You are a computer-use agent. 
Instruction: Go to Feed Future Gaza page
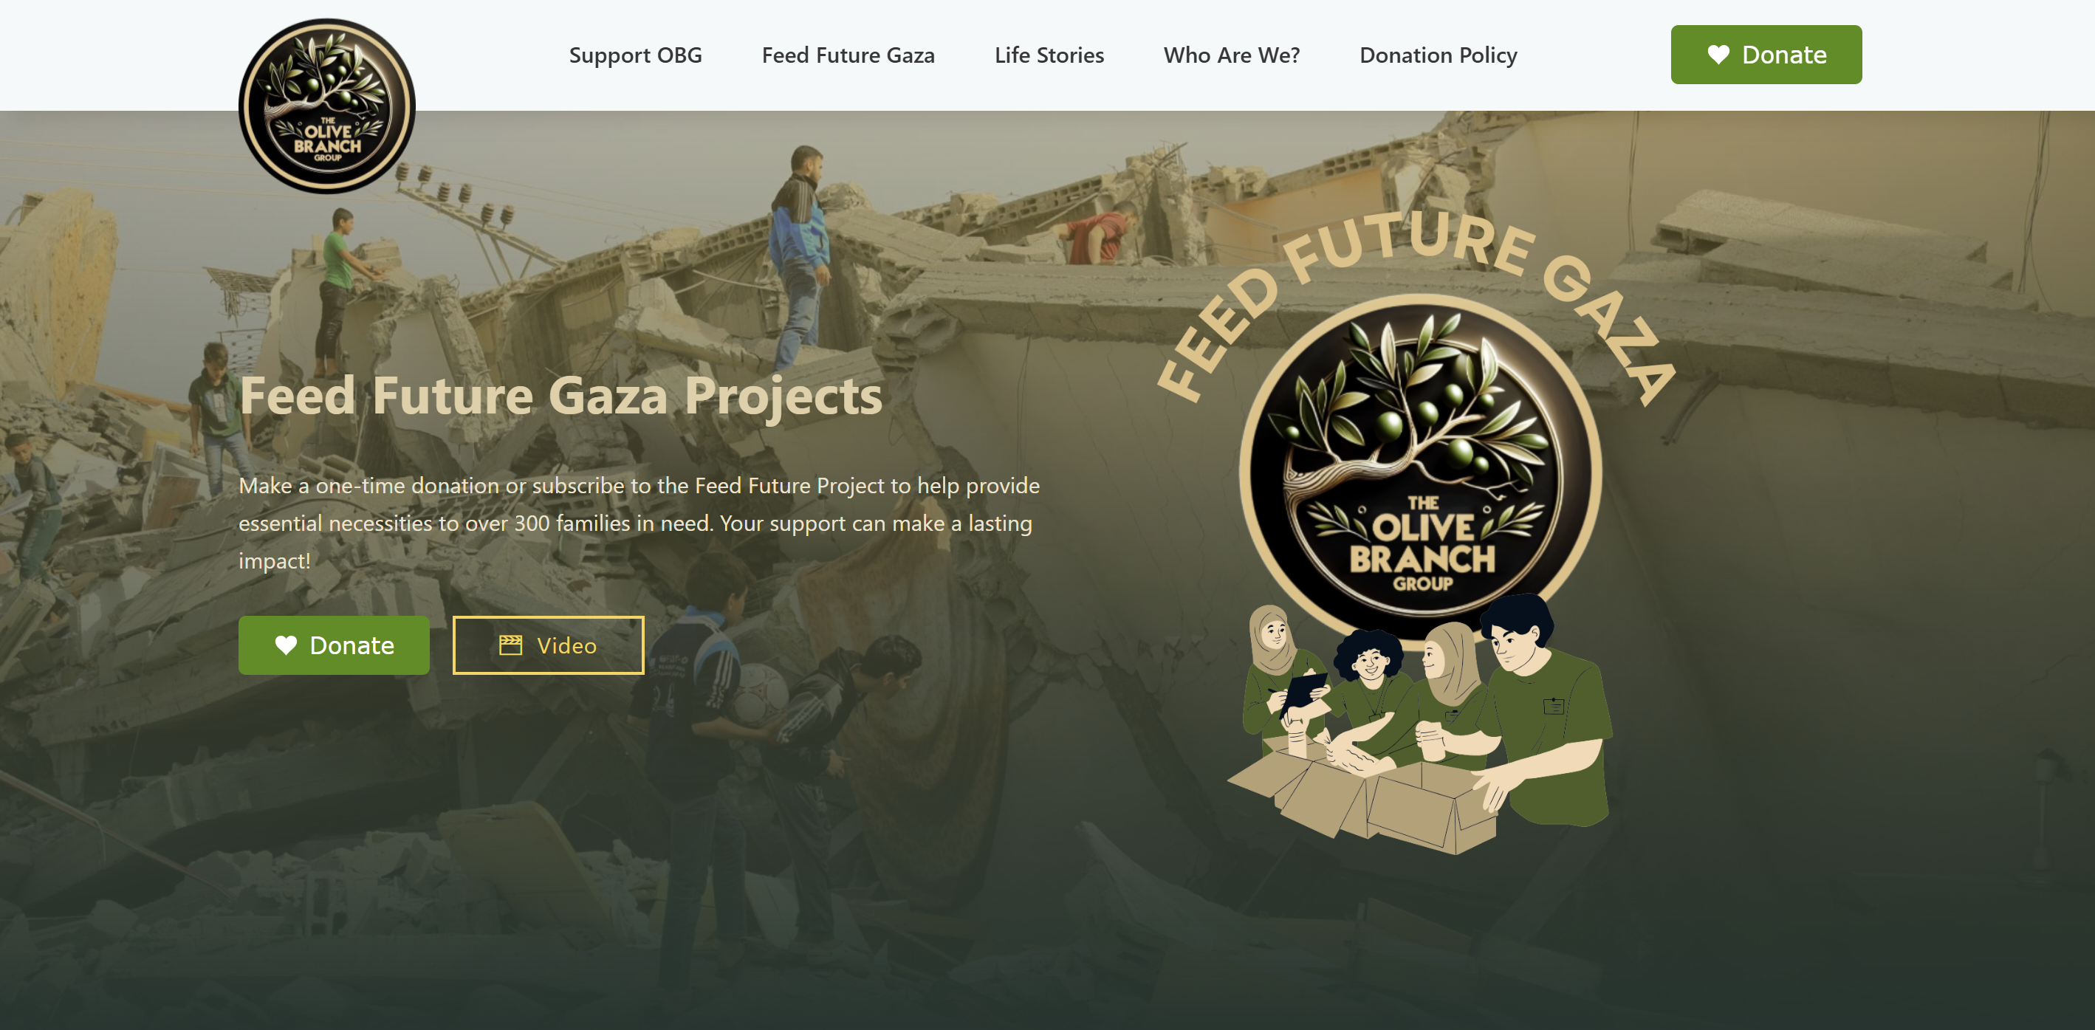click(x=848, y=55)
